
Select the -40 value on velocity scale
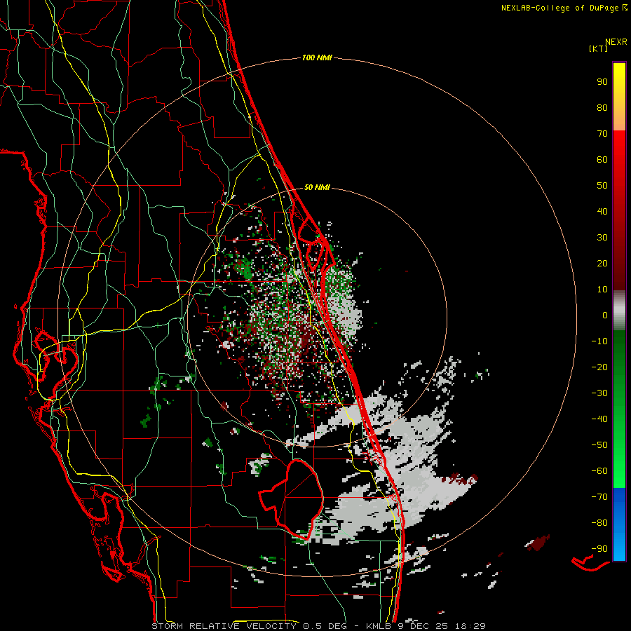[599, 419]
